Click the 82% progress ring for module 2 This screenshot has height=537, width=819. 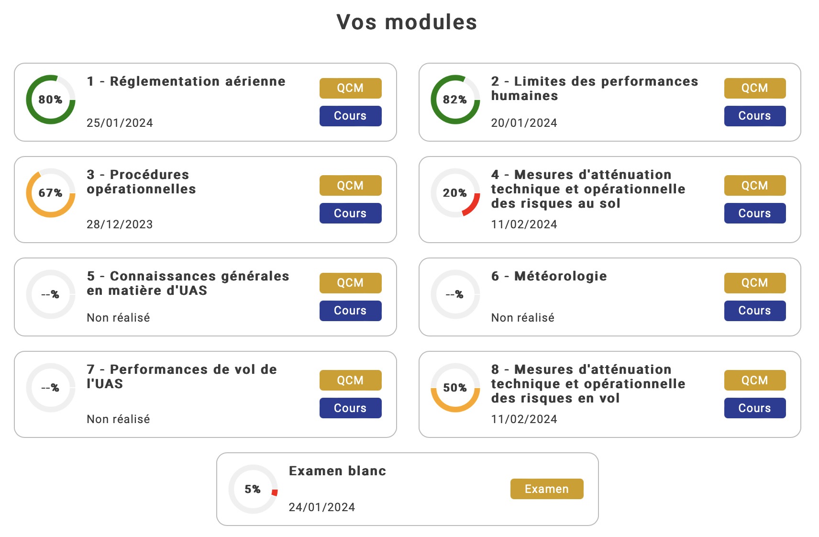point(455,100)
